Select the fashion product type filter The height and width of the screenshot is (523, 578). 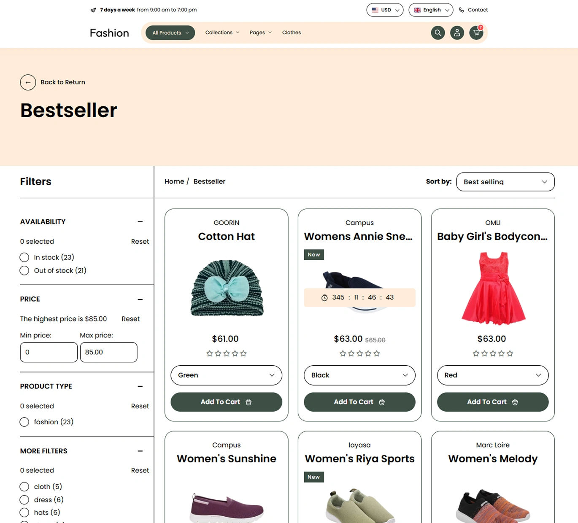tap(24, 422)
